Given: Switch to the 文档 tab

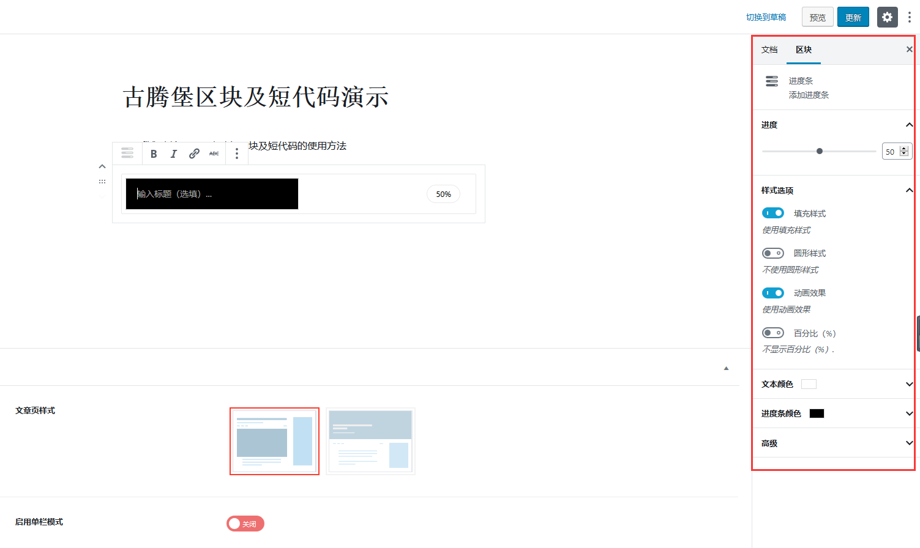Looking at the screenshot, I should click(x=769, y=50).
